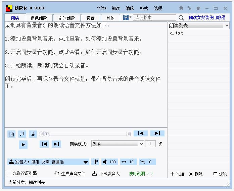Open the skin shirt icon
Viewport: 234px width, 191px height.
click(x=198, y=8)
